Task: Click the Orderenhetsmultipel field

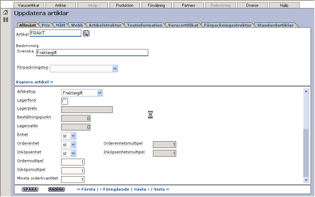Action: (x=164, y=145)
